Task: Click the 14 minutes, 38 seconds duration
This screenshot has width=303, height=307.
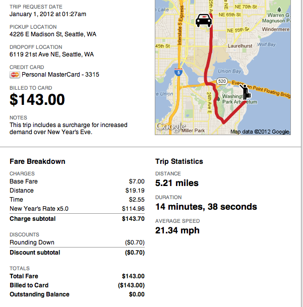Action: point(206,207)
